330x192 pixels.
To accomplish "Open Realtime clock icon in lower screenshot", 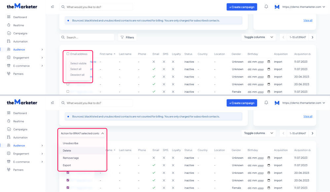I will point(9,121).
